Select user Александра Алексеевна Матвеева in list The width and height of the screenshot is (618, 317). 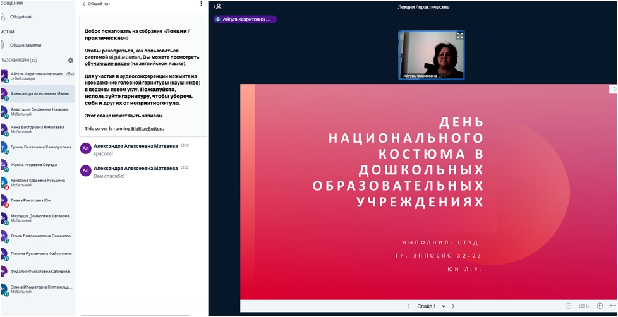pos(41,93)
